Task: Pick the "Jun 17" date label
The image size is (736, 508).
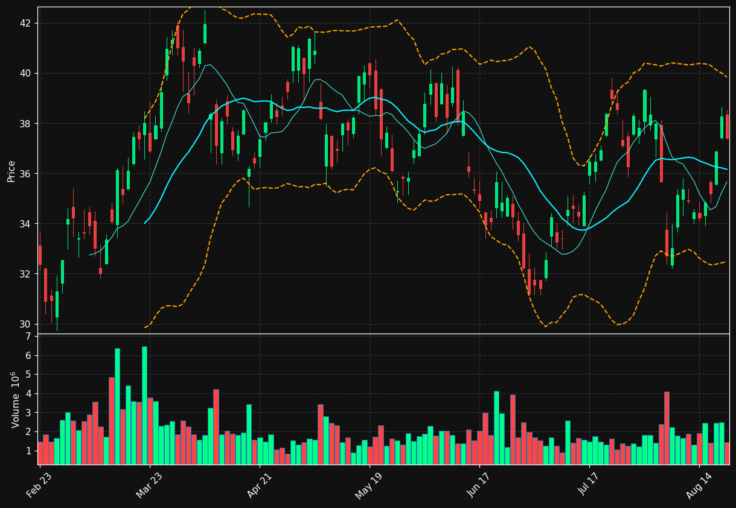Action: coord(478,485)
